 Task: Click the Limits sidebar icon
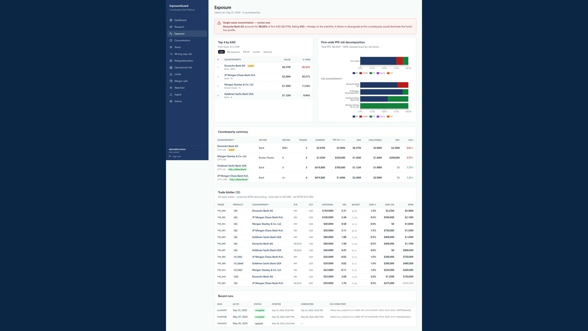click(x=171, y=74)
